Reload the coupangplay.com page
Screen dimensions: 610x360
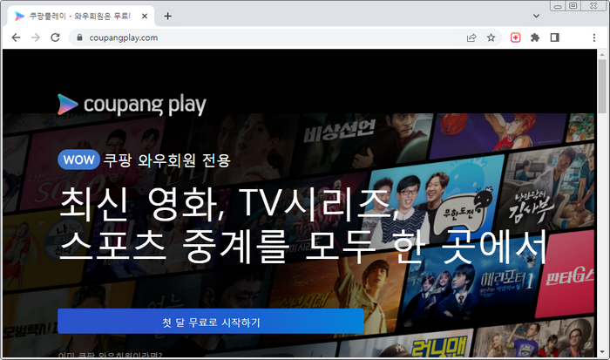55,37
